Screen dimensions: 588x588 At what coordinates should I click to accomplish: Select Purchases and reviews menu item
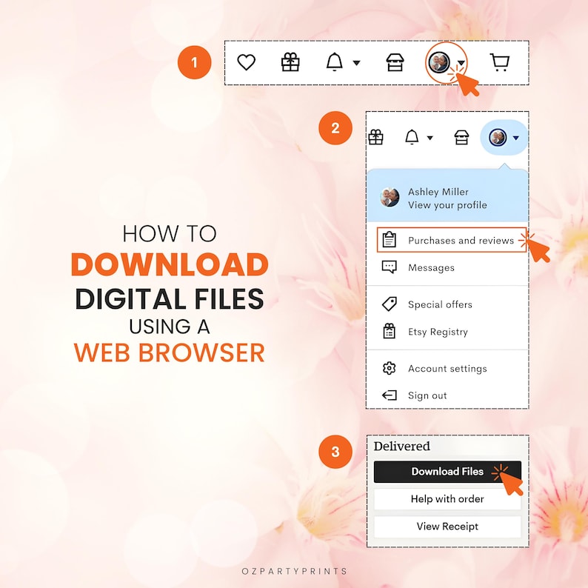click(x=452, y=240)
